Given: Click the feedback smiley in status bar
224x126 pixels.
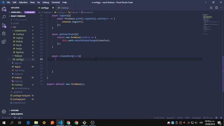Looking at the screenshot, I should pyautogui.click(x=216, y=118).
